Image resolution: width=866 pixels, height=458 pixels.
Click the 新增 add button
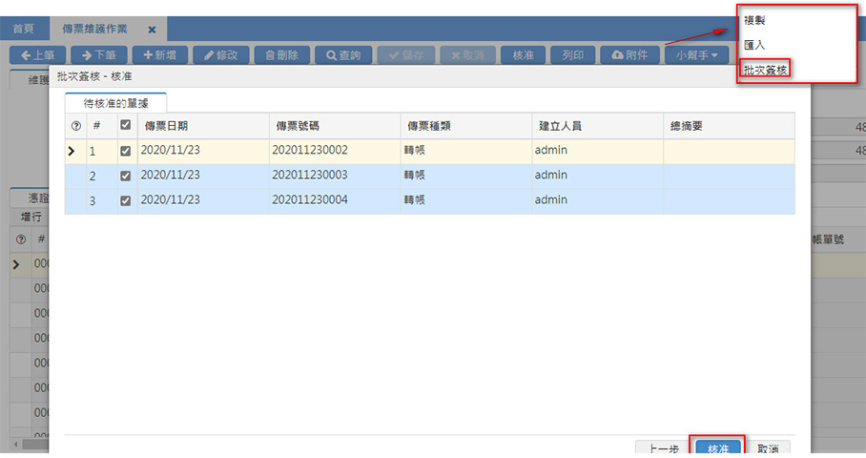click(x=159, y=55)
